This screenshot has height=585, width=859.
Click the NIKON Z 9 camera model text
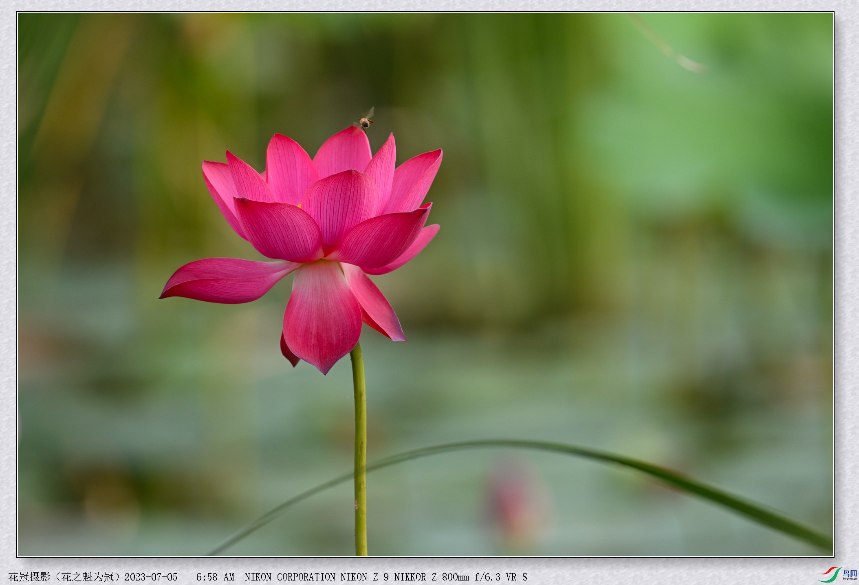pos(364,577)
